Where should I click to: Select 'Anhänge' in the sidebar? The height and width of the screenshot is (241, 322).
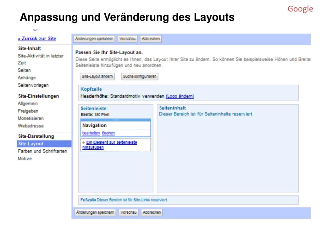(x=27, y=78)
